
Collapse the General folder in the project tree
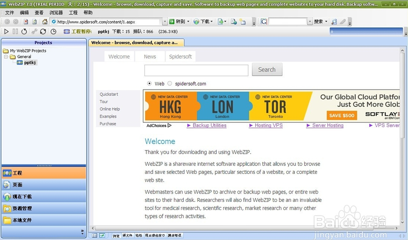(6, 57)
